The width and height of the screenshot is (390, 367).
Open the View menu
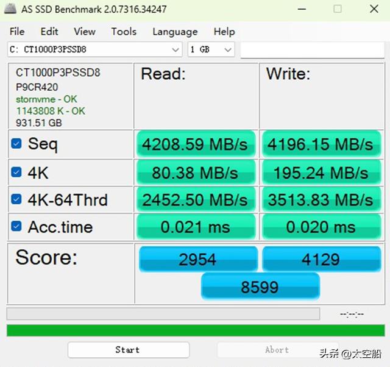pyautogui.click(x=85, y=32)
